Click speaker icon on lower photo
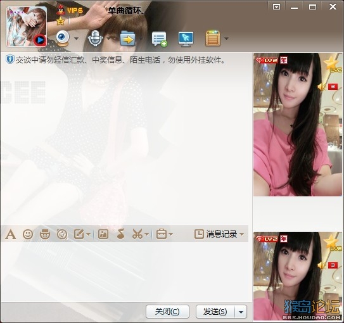This screenshot has height=323, width=344. click(x=321, y=265)
